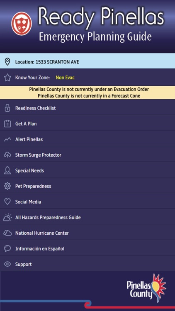Screen dimensions: 175x311
Task: Tap the location pin icon
Action: pyautogui.click(x=7, y=62)
